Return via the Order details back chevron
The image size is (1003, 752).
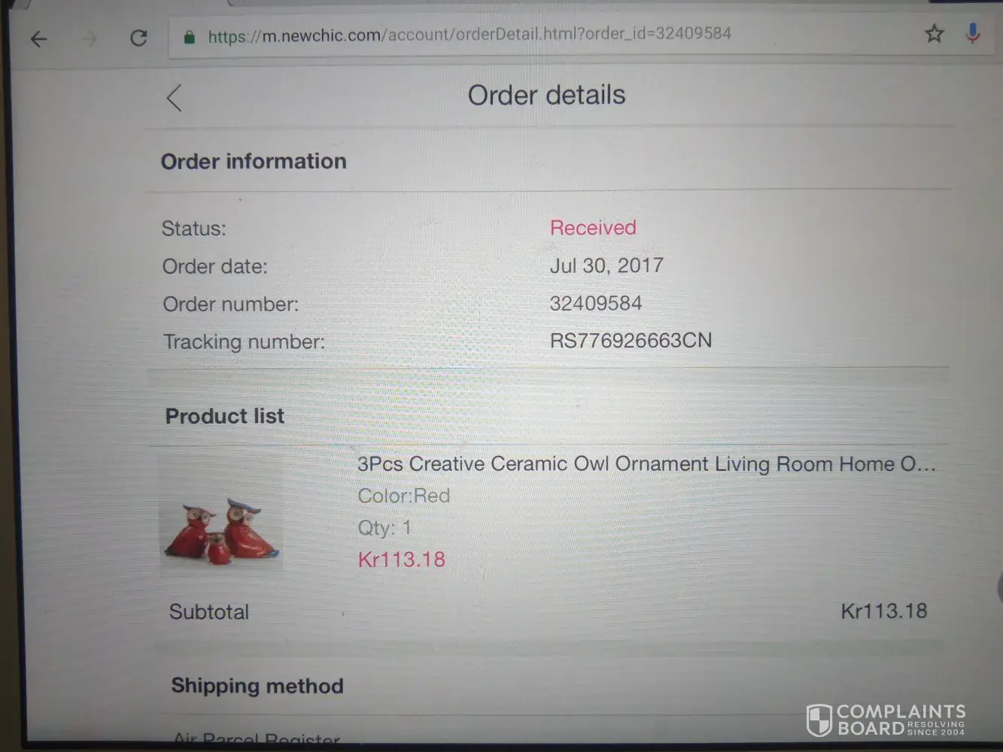tap(174, 98)
